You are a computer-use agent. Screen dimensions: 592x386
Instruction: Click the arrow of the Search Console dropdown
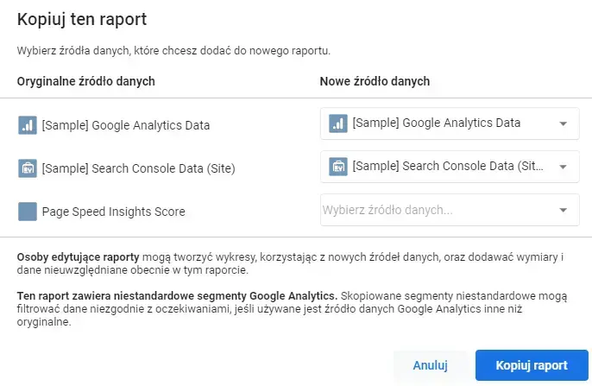pyautogui.click(x=563, y=167)
